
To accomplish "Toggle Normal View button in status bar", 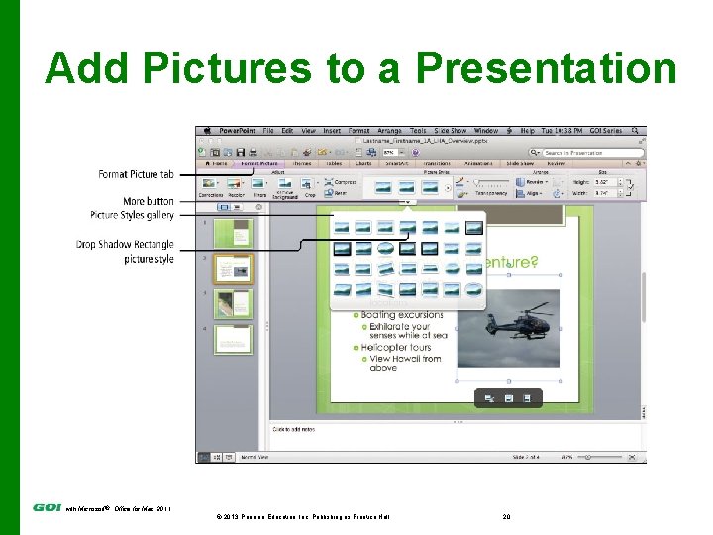I will click(x=204, y=457).
